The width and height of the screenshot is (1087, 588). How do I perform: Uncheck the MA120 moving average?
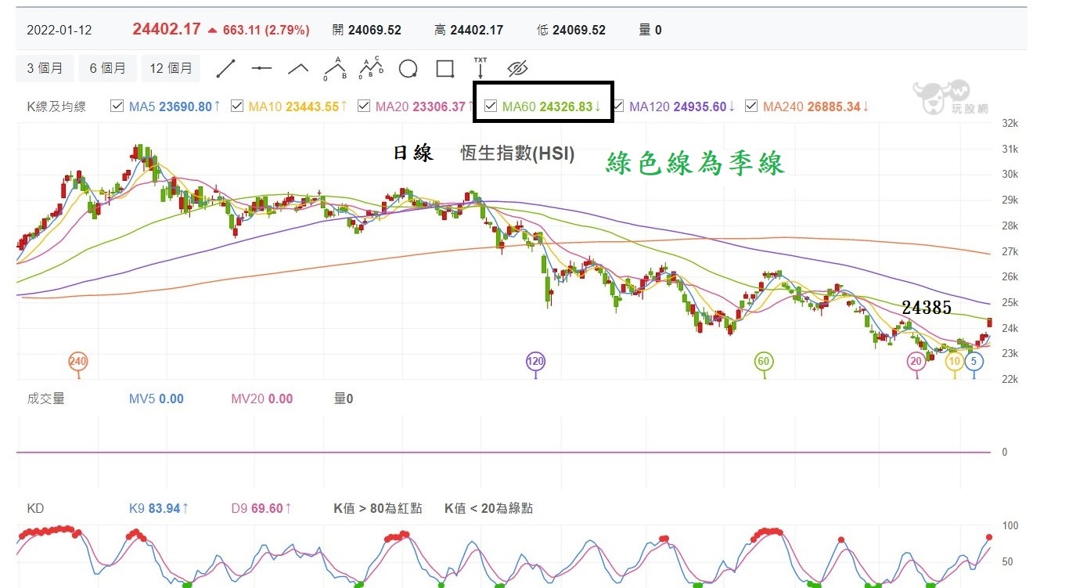pyautogui.click(x=617, y=106)
